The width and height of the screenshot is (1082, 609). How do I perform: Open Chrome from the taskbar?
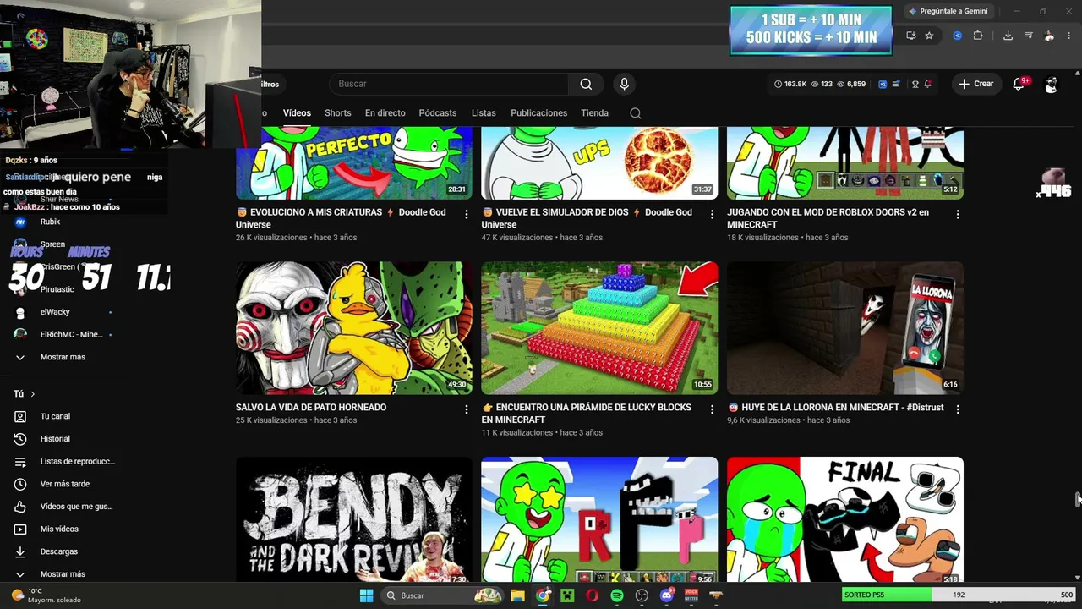(x=543, y=595)
